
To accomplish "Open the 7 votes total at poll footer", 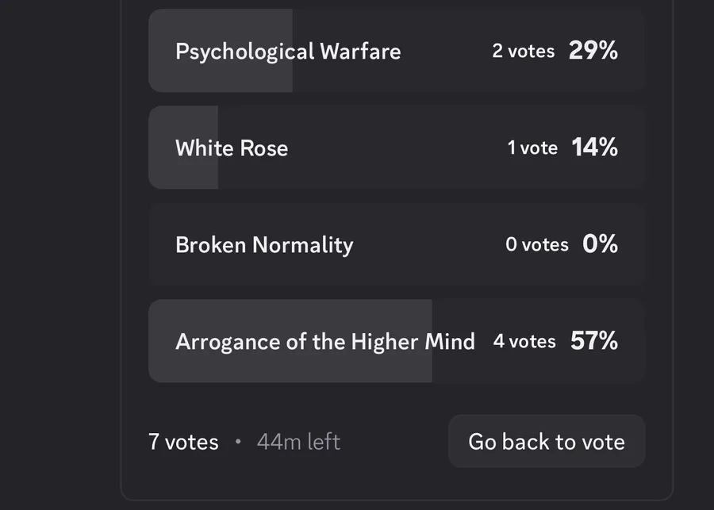I will 183,442.
